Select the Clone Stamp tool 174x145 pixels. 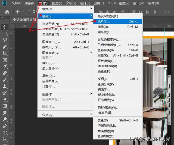pyautogui.click(x=5, y=86)
